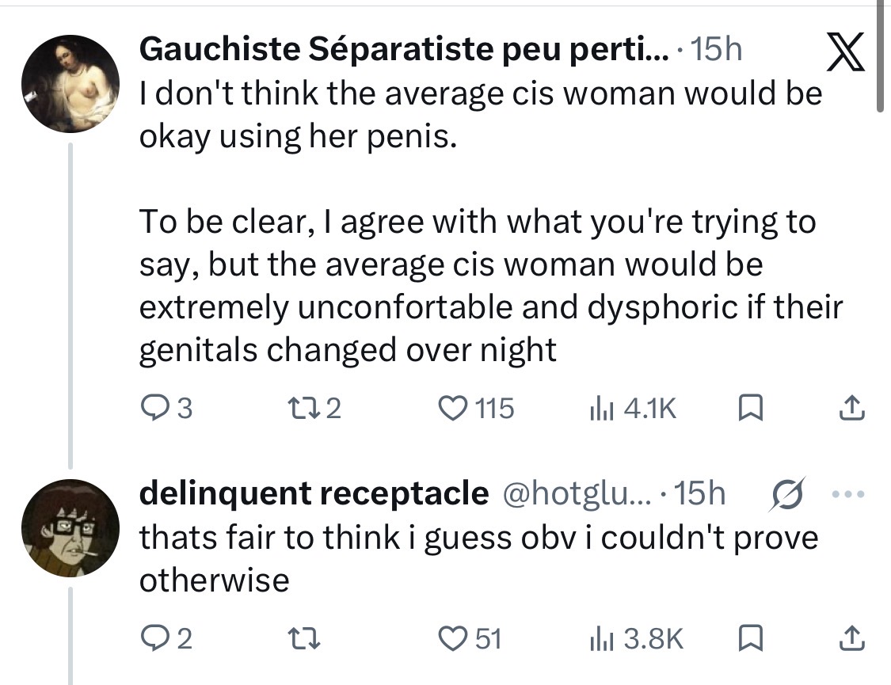The height and width of the screenshot is (685, 891).
Task: View analytics showing 4.1K views
Action: pyautogui.click(x=633, y=409)
